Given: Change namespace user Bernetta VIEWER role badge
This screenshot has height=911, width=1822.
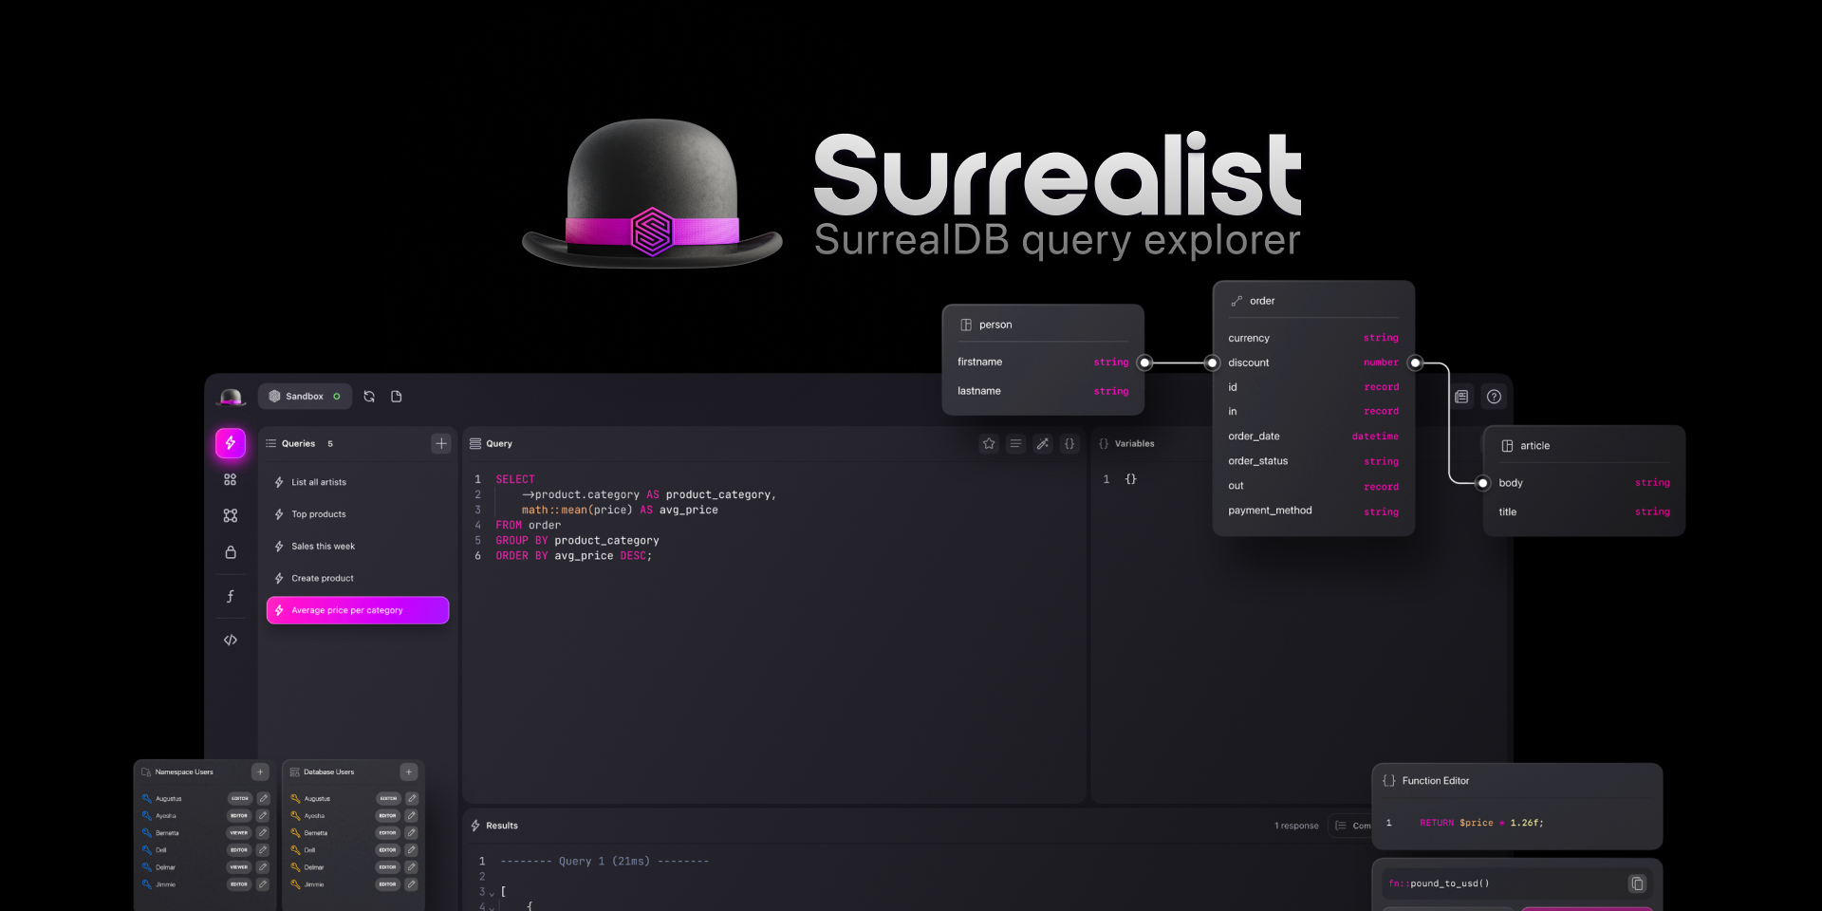Looking at the screenshot, I should click(x=239, y=832).
